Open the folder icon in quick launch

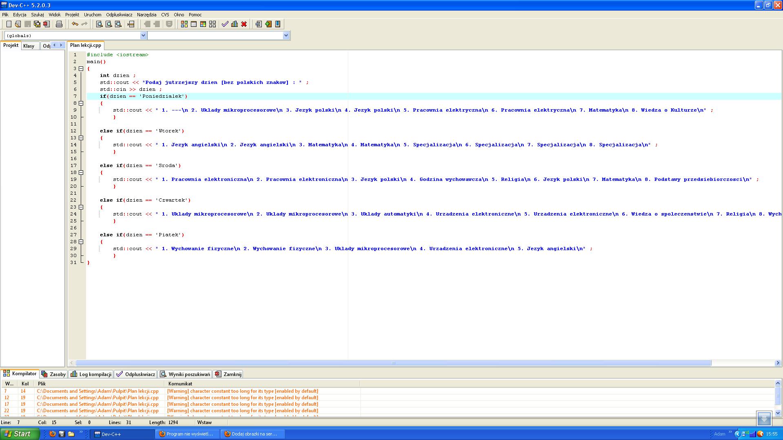click(x=71, y=434)
